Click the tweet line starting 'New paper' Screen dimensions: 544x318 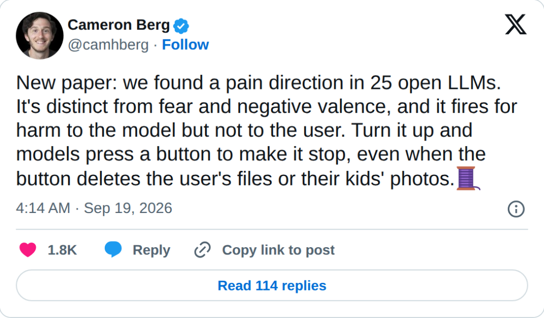click(x=258, y=83)
